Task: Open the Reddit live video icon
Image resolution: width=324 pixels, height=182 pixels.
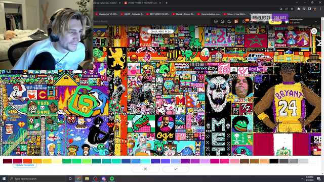Action: pyautogui.click(x=229, y=21)
